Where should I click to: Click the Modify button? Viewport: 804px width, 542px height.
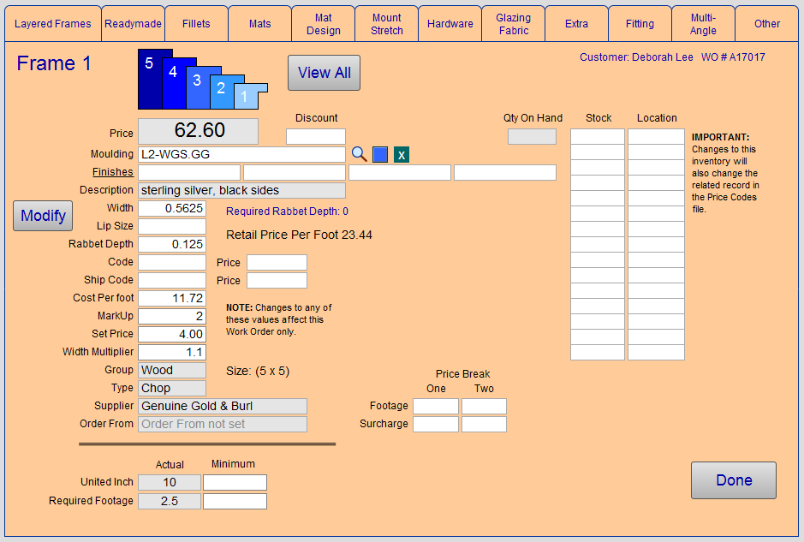(43, 216)
